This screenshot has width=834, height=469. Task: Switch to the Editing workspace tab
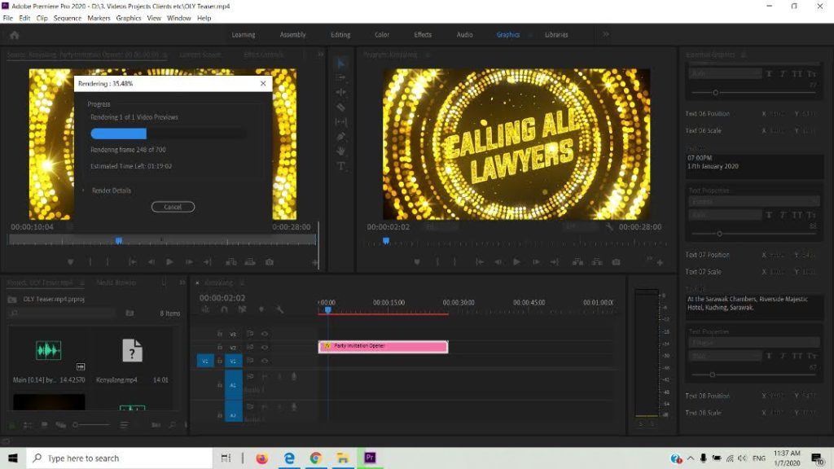click(x=340, y=35)
